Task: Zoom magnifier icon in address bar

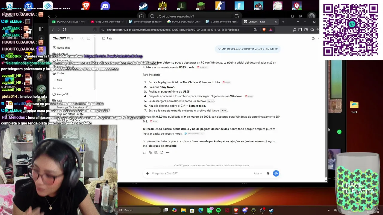Action: pos(255,30)
